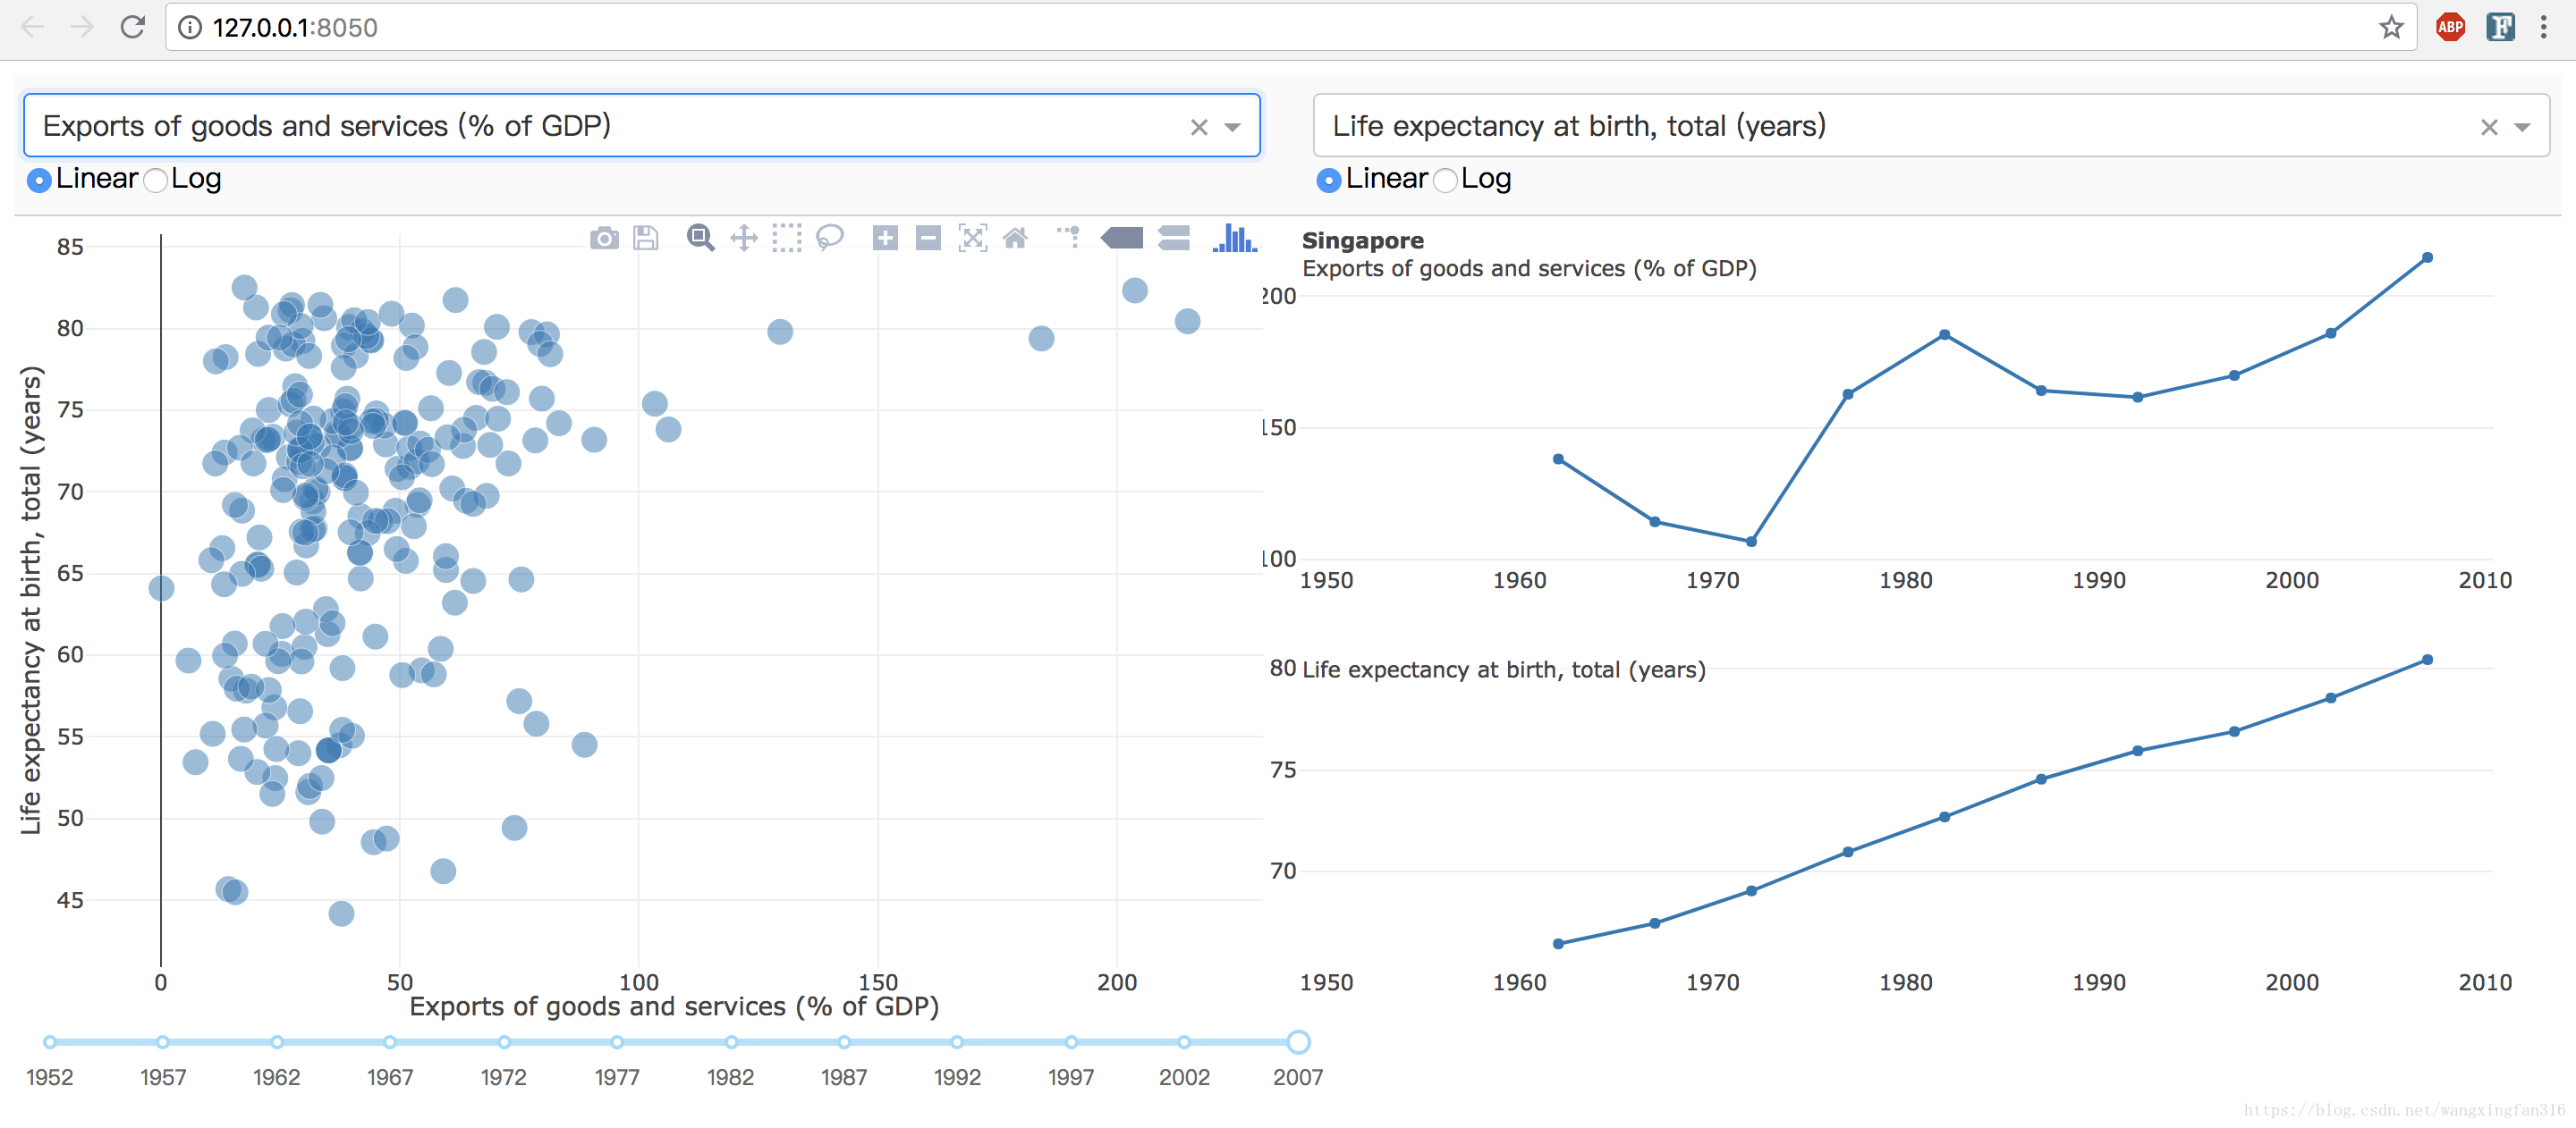
Task: Set year slider to 1957
Action: 163,1042
